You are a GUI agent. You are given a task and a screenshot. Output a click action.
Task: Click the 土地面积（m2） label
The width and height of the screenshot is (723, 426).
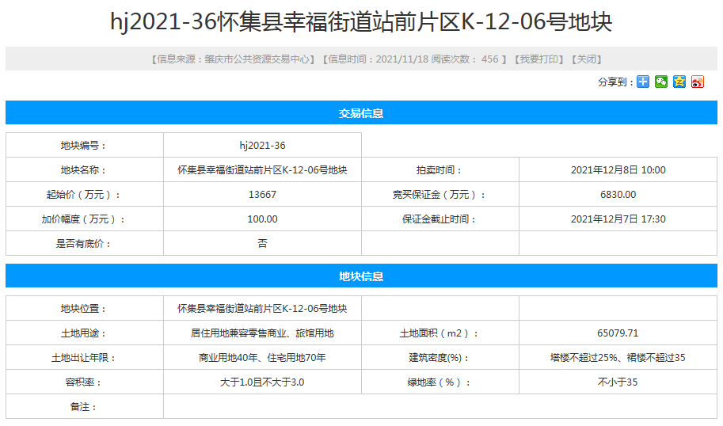coord(440,333)
